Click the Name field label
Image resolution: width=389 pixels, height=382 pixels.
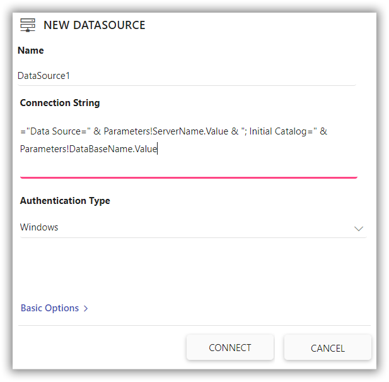click(x=31, y=51)
